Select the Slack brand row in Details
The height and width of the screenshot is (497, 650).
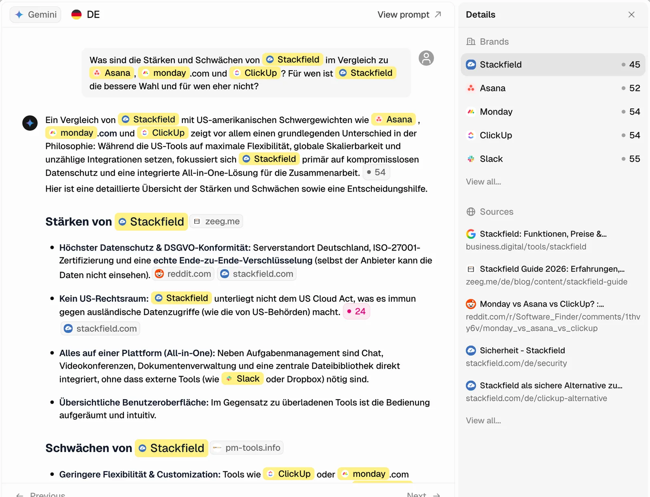pyautogui.click(x=553, y=159)
